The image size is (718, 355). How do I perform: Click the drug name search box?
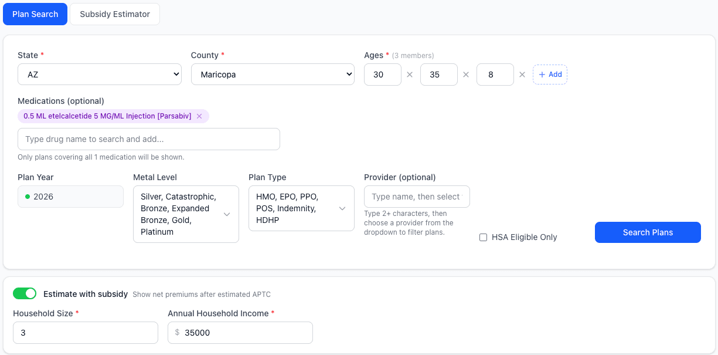tap(148, 139)
